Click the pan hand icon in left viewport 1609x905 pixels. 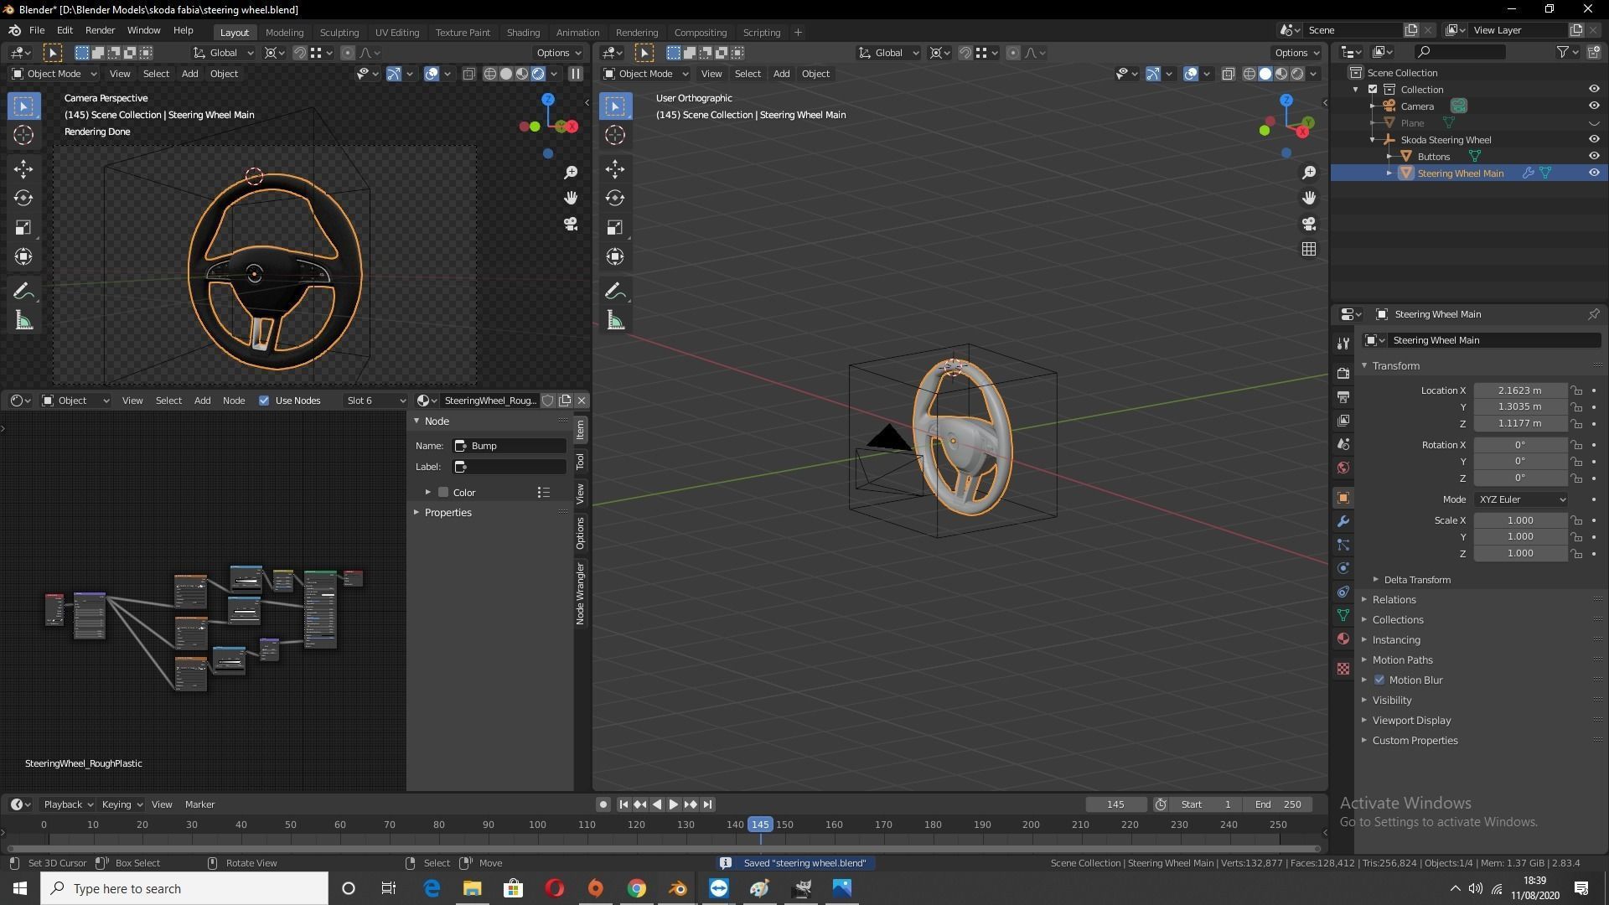(x=571, y=198)
